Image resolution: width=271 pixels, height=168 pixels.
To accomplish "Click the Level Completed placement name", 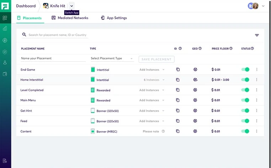I will coord(32,90).
